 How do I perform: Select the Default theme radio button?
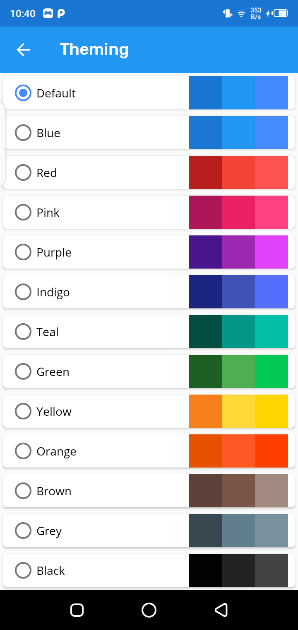(x=23, y=93)
